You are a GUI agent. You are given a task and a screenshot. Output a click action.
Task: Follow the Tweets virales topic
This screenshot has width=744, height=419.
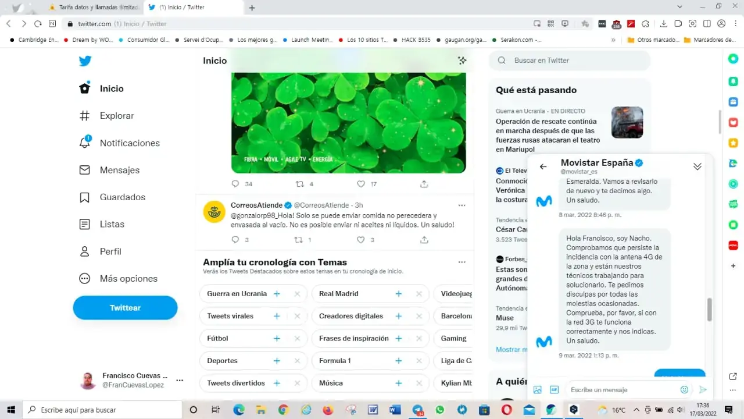coord(277,316)
